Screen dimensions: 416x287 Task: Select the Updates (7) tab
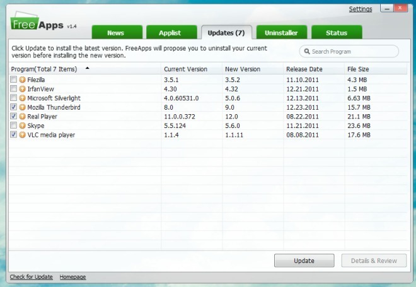pos(226,32)
